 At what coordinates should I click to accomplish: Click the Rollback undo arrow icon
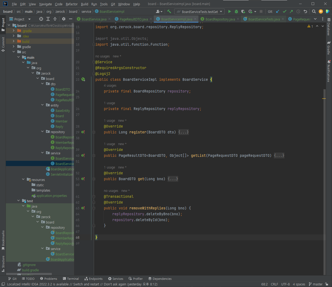[305, 11]
